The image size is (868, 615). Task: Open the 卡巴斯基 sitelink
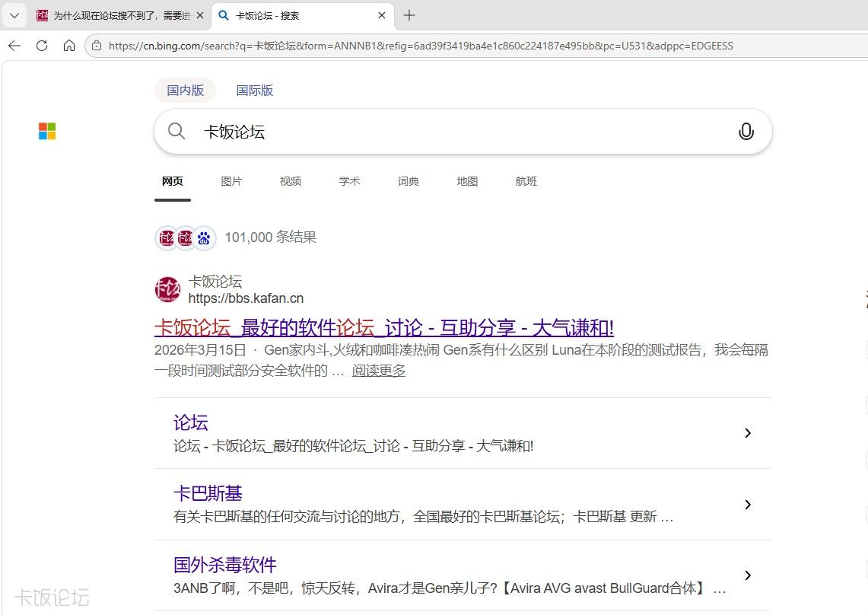click(x=208, y=494)
